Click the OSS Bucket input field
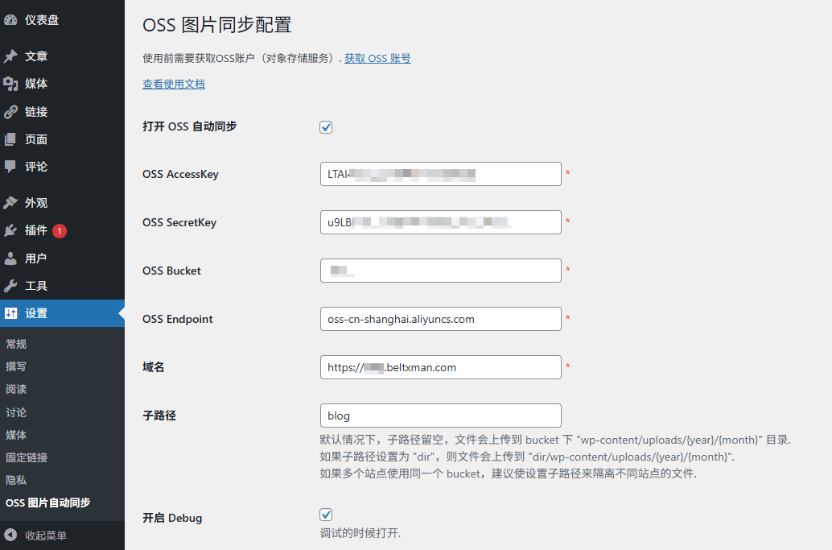832x550 pixels. tap(440, 271)
